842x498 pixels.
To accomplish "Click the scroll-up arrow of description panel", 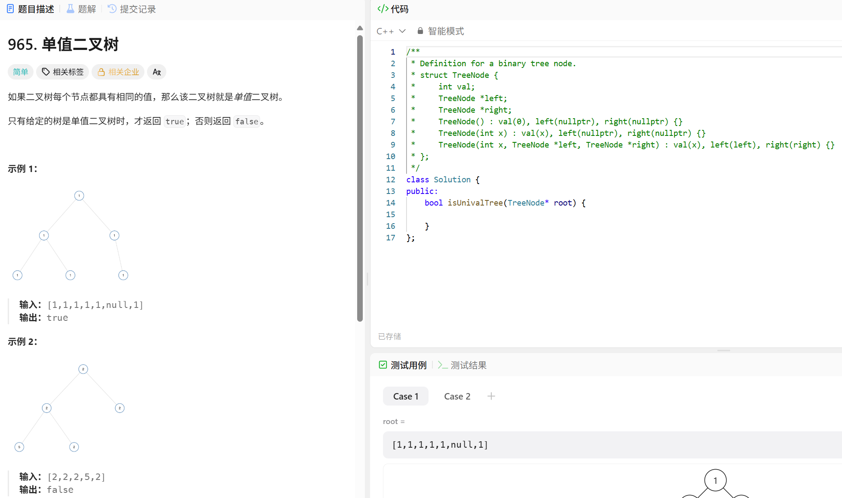I will [x=360, y=28].
